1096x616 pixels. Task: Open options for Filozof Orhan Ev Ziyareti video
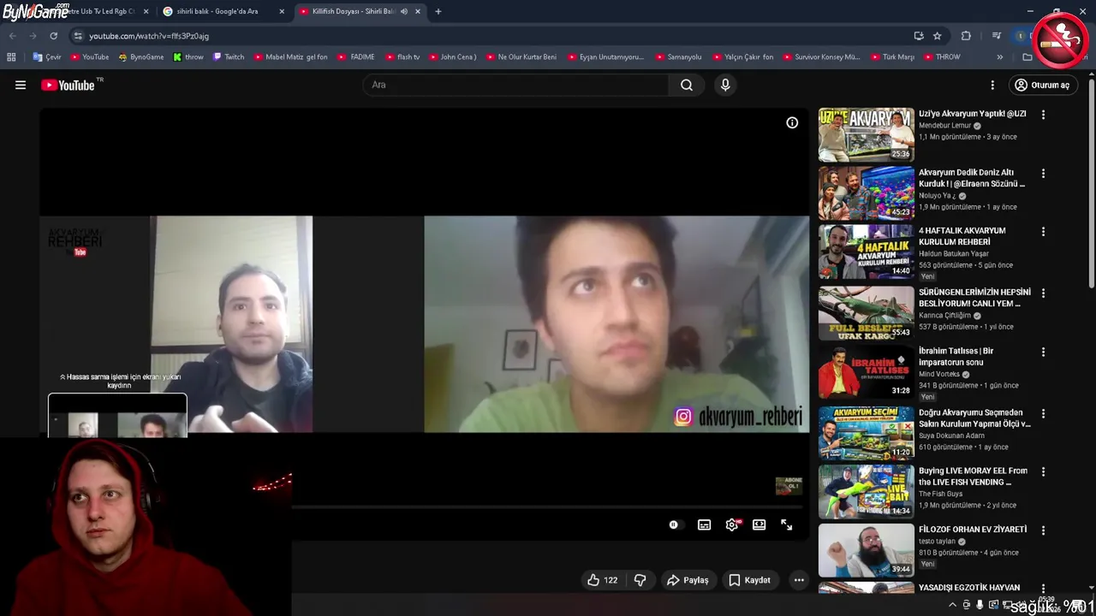coord(1043,530)
